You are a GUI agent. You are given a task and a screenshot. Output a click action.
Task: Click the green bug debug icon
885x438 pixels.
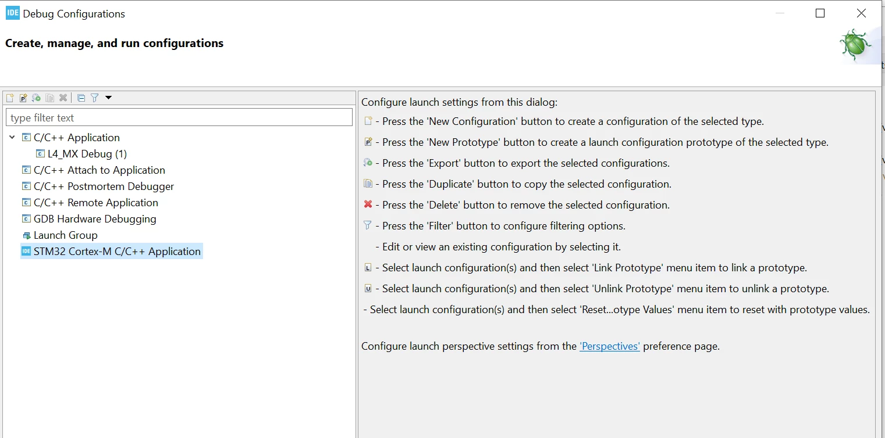pyautogui.click(x=855, y=45)
